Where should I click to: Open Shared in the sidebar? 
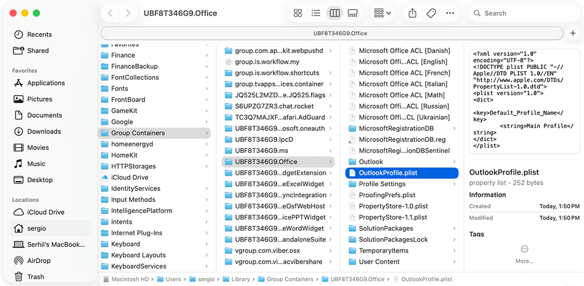(50, 51)
